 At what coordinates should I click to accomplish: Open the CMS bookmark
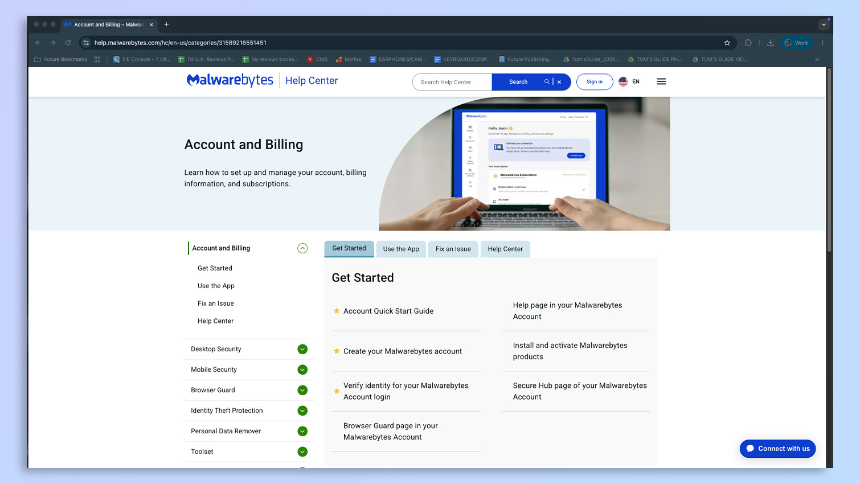pos(318,59)
